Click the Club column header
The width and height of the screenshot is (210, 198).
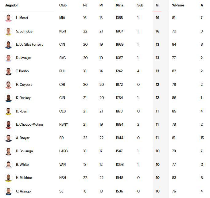coord(63,5)
